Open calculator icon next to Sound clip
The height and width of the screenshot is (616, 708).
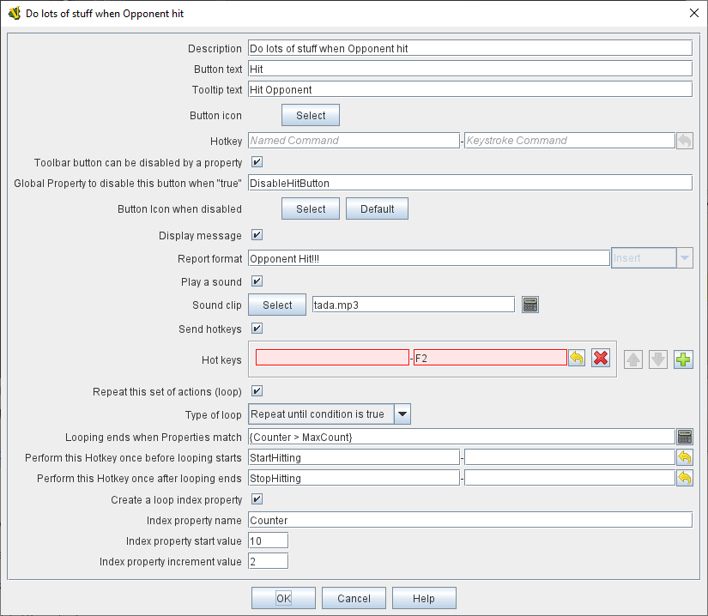530,305
